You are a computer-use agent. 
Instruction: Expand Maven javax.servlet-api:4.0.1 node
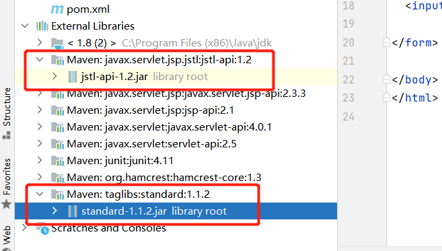(40, 127)
